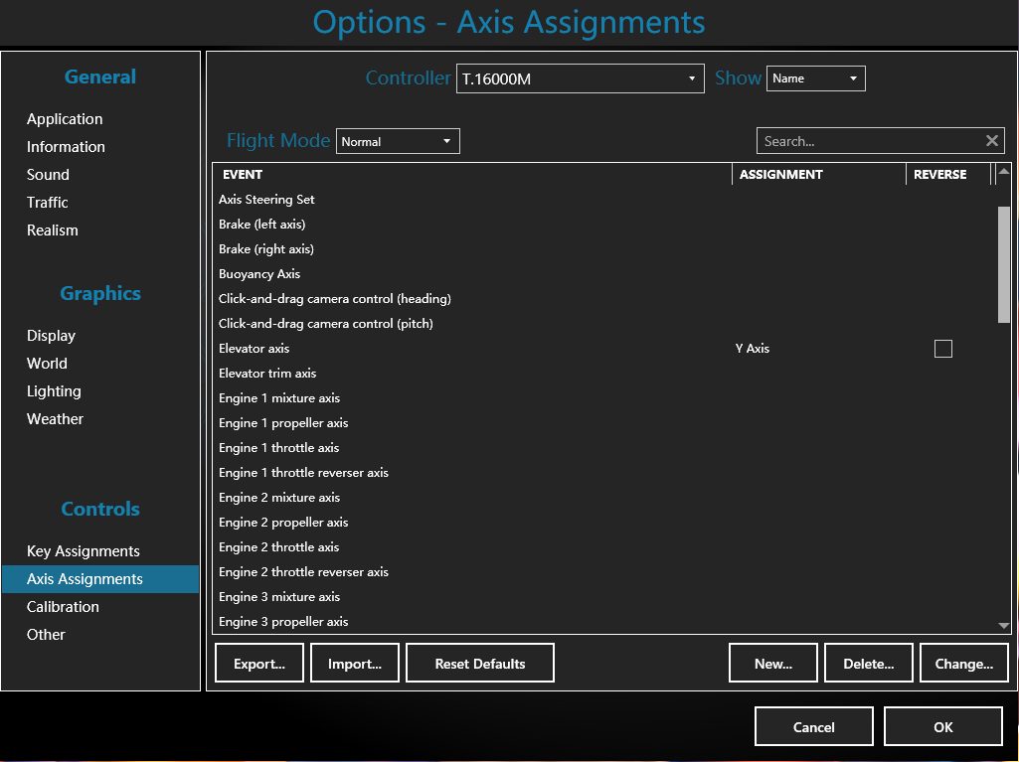Expand the Show Name dropdown
1019x762 pixels.
coord(815,78)
